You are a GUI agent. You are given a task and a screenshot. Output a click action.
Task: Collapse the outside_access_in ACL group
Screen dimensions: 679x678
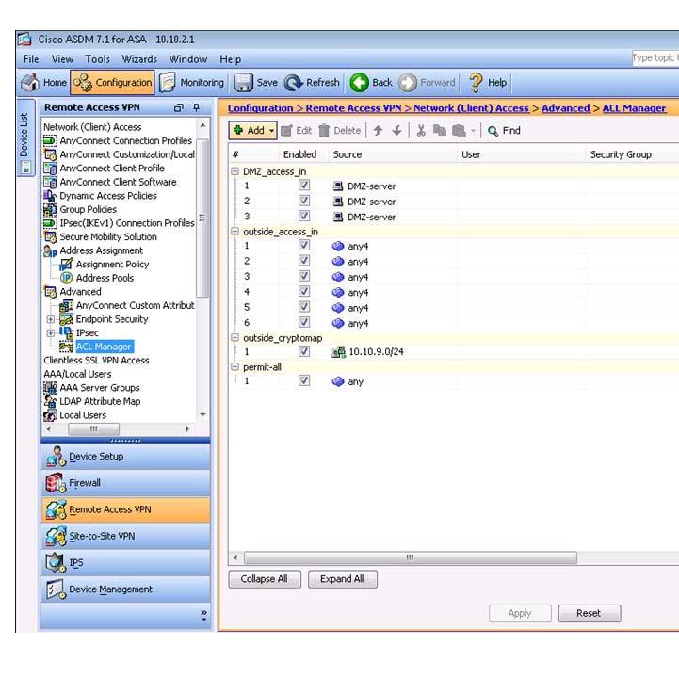234,231
